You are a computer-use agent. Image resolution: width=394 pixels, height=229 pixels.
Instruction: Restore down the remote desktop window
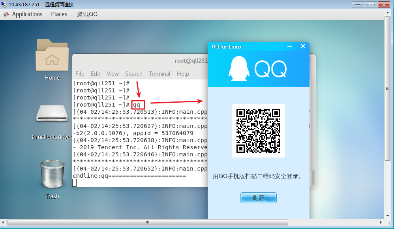pyautogui.click(x=371, y=4)
